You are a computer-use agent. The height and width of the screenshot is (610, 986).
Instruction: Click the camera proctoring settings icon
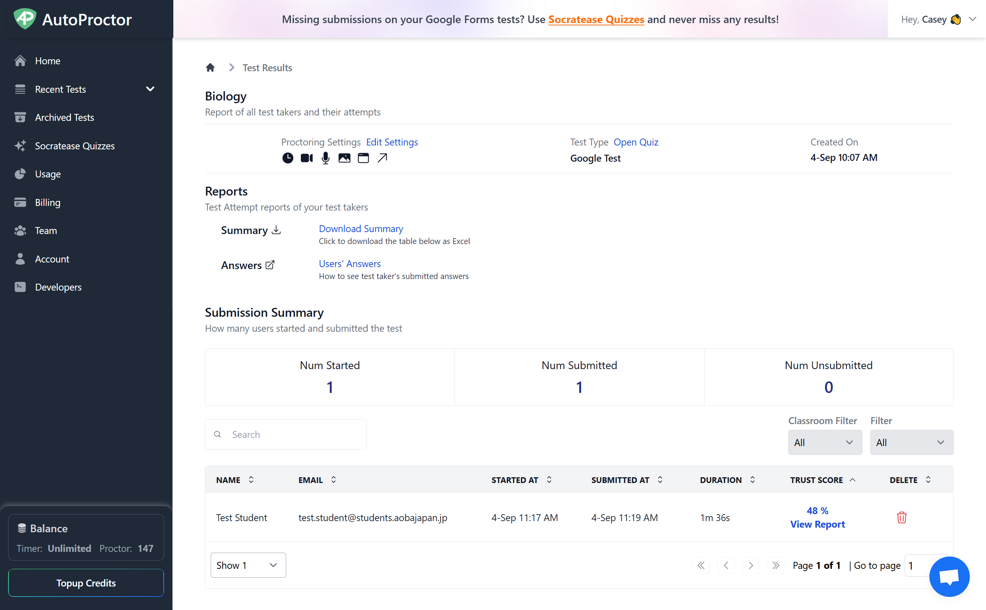coord(307,158)
